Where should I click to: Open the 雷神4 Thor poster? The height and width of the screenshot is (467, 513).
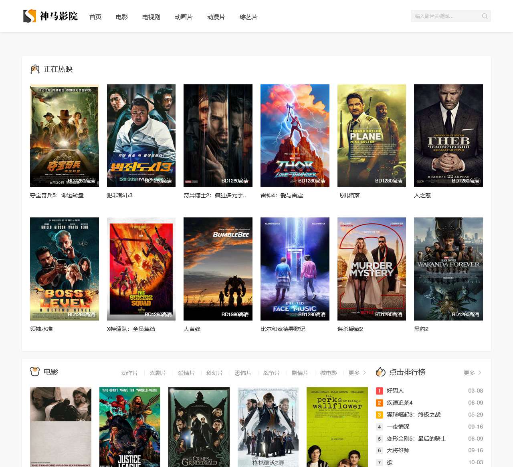(x=295, y=135)
